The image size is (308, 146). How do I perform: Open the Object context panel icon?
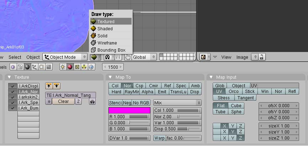pos(34,67)
